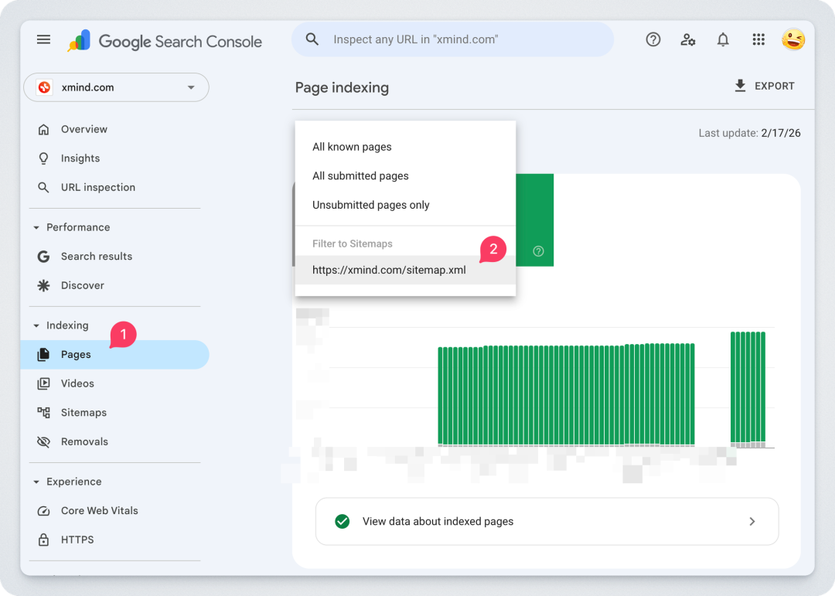Open the account avatar menu
835x596 pixels.
[x=793, y=39]
